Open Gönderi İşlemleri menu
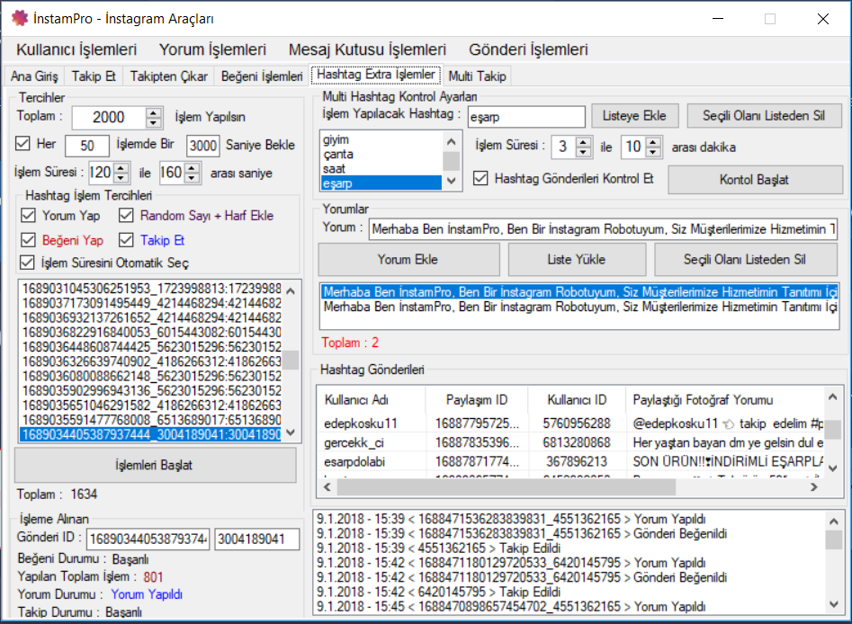The width and height of the screenshot is (852, 624). tap(528, 49)
